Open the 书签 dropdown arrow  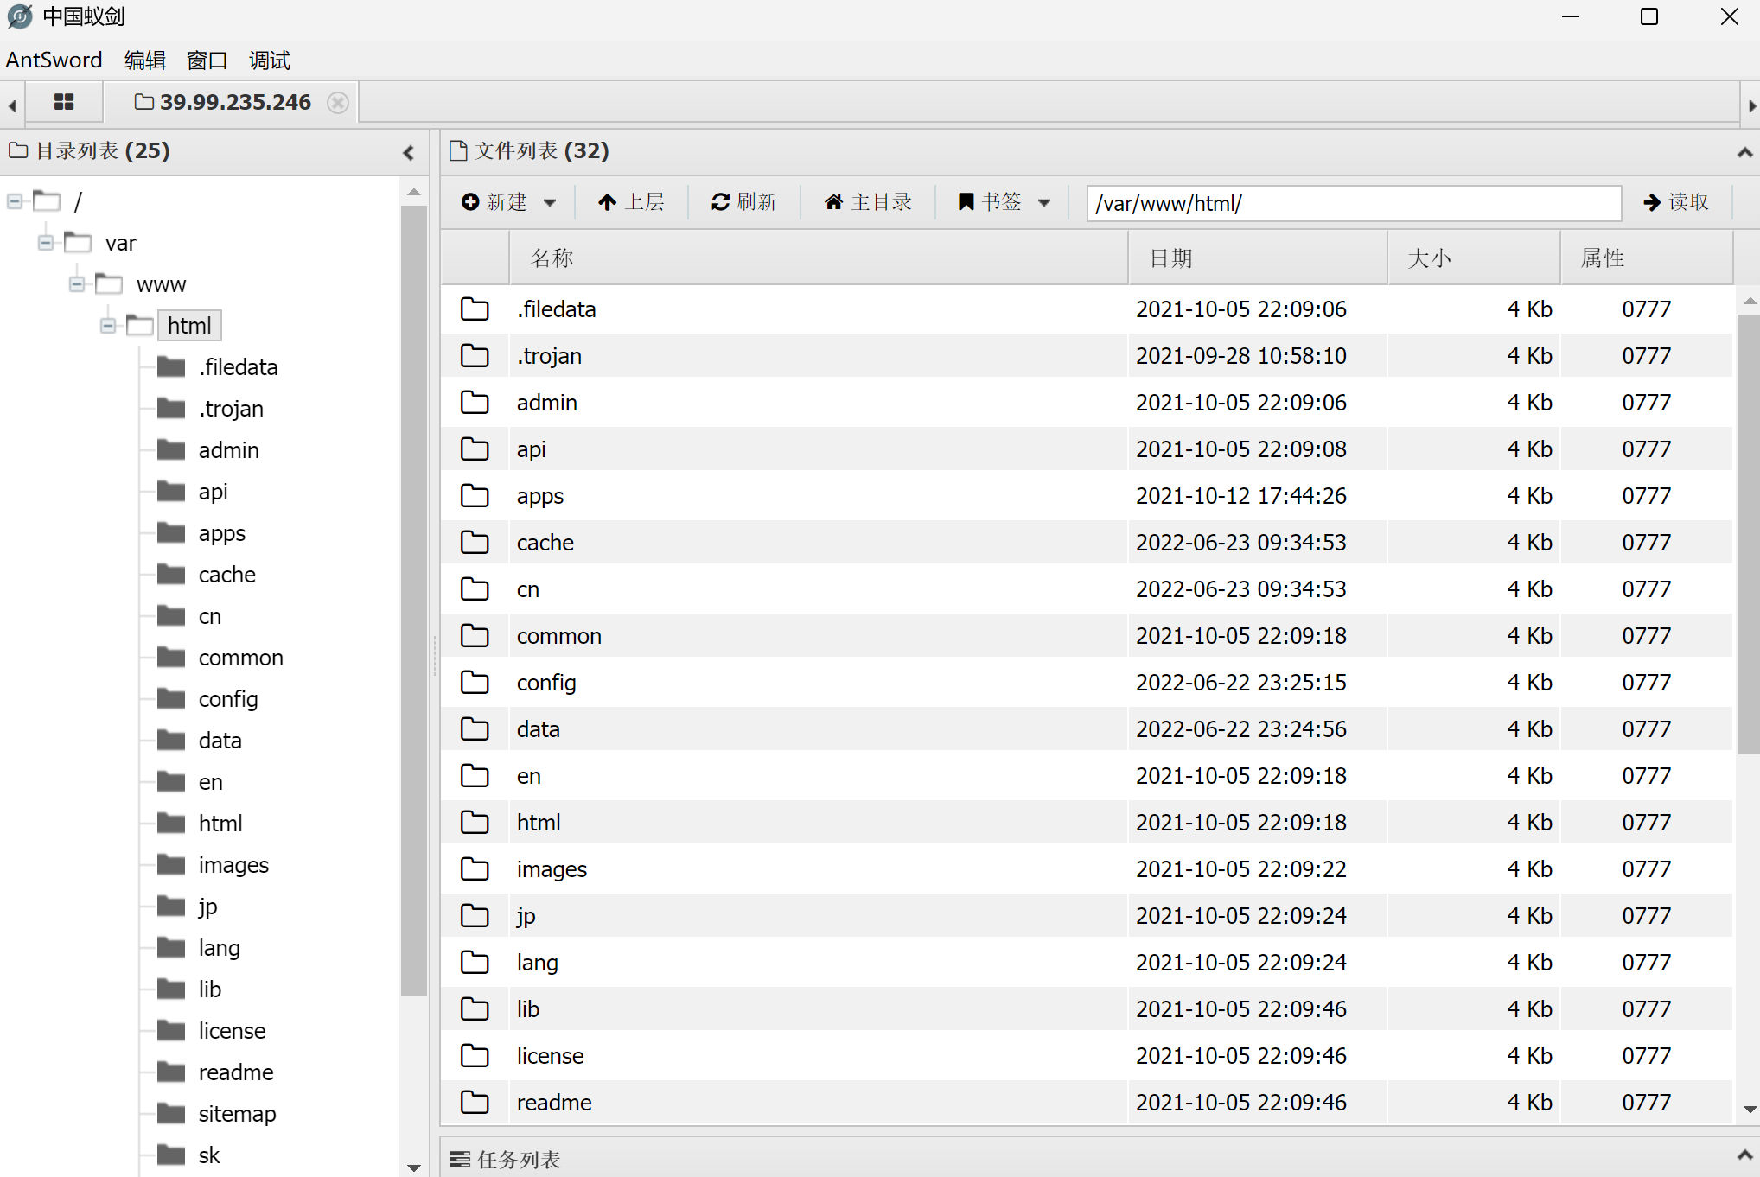[x=1044, y=203]
